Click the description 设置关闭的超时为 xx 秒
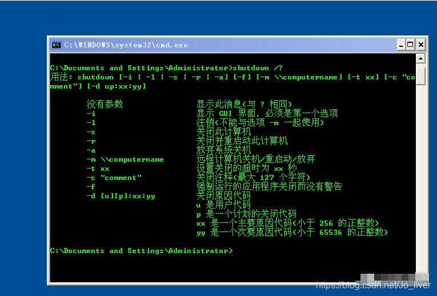The image size is (437, 296). [x=246, y=168]
